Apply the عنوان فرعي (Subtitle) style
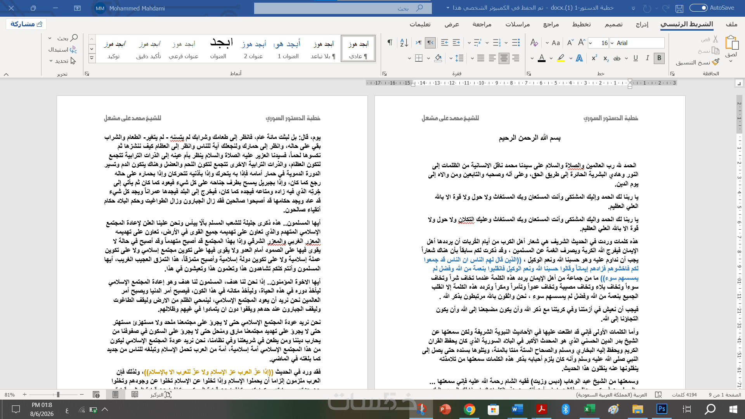This screenshot has height=419, width=745. pos(184,48)
